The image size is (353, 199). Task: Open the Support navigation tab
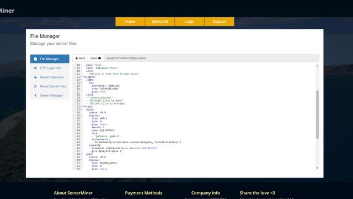(220, 22)
